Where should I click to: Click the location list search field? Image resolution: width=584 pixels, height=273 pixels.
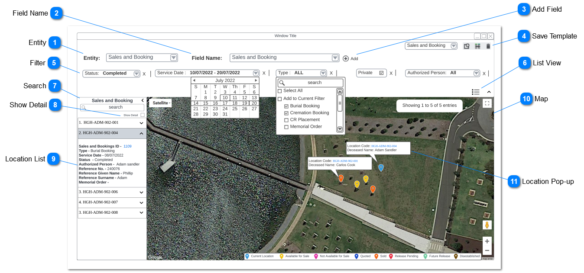[112, 107]
